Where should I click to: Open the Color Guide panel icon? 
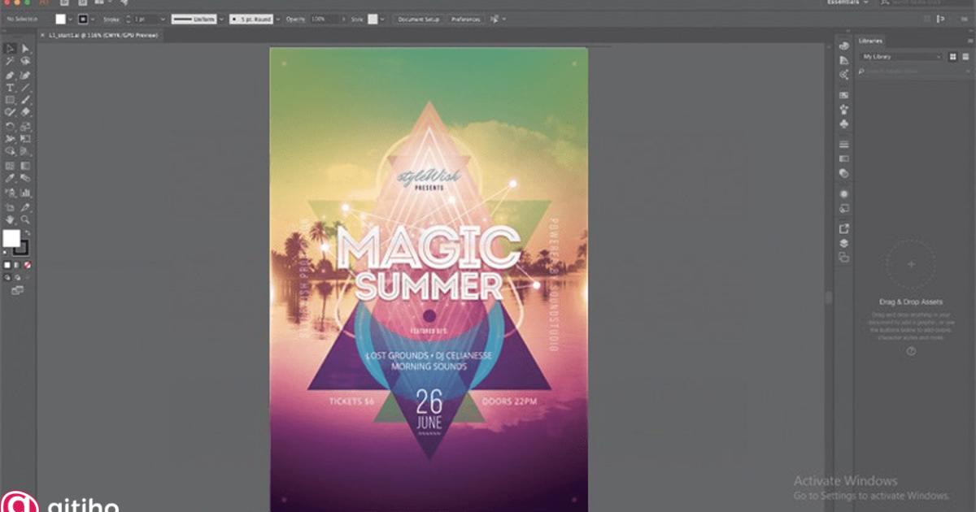click(x=843, y=61)
